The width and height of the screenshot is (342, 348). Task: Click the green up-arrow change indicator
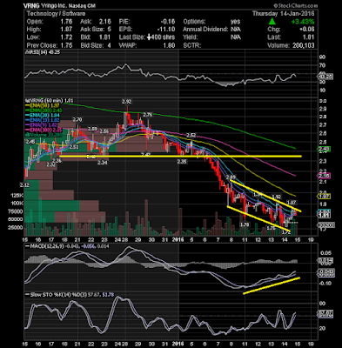point(272,22)
